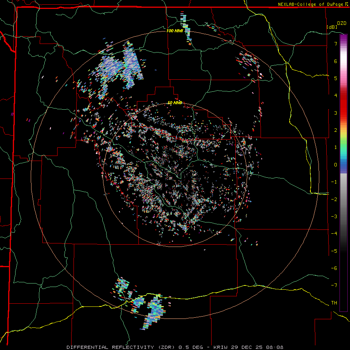This screenshot has height=350, width=350.
Task: Click the "1" value on color scale
Action: [x=336, y=147]
